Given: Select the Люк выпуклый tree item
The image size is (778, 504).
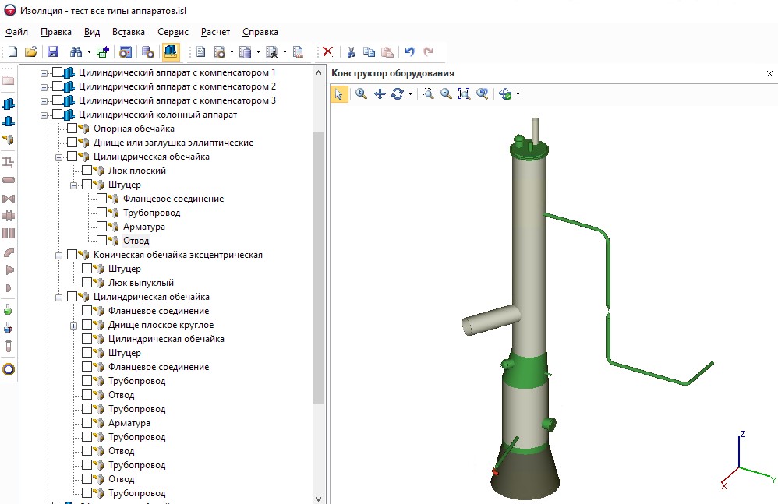Looking at the screenshot, I should 141,283.
